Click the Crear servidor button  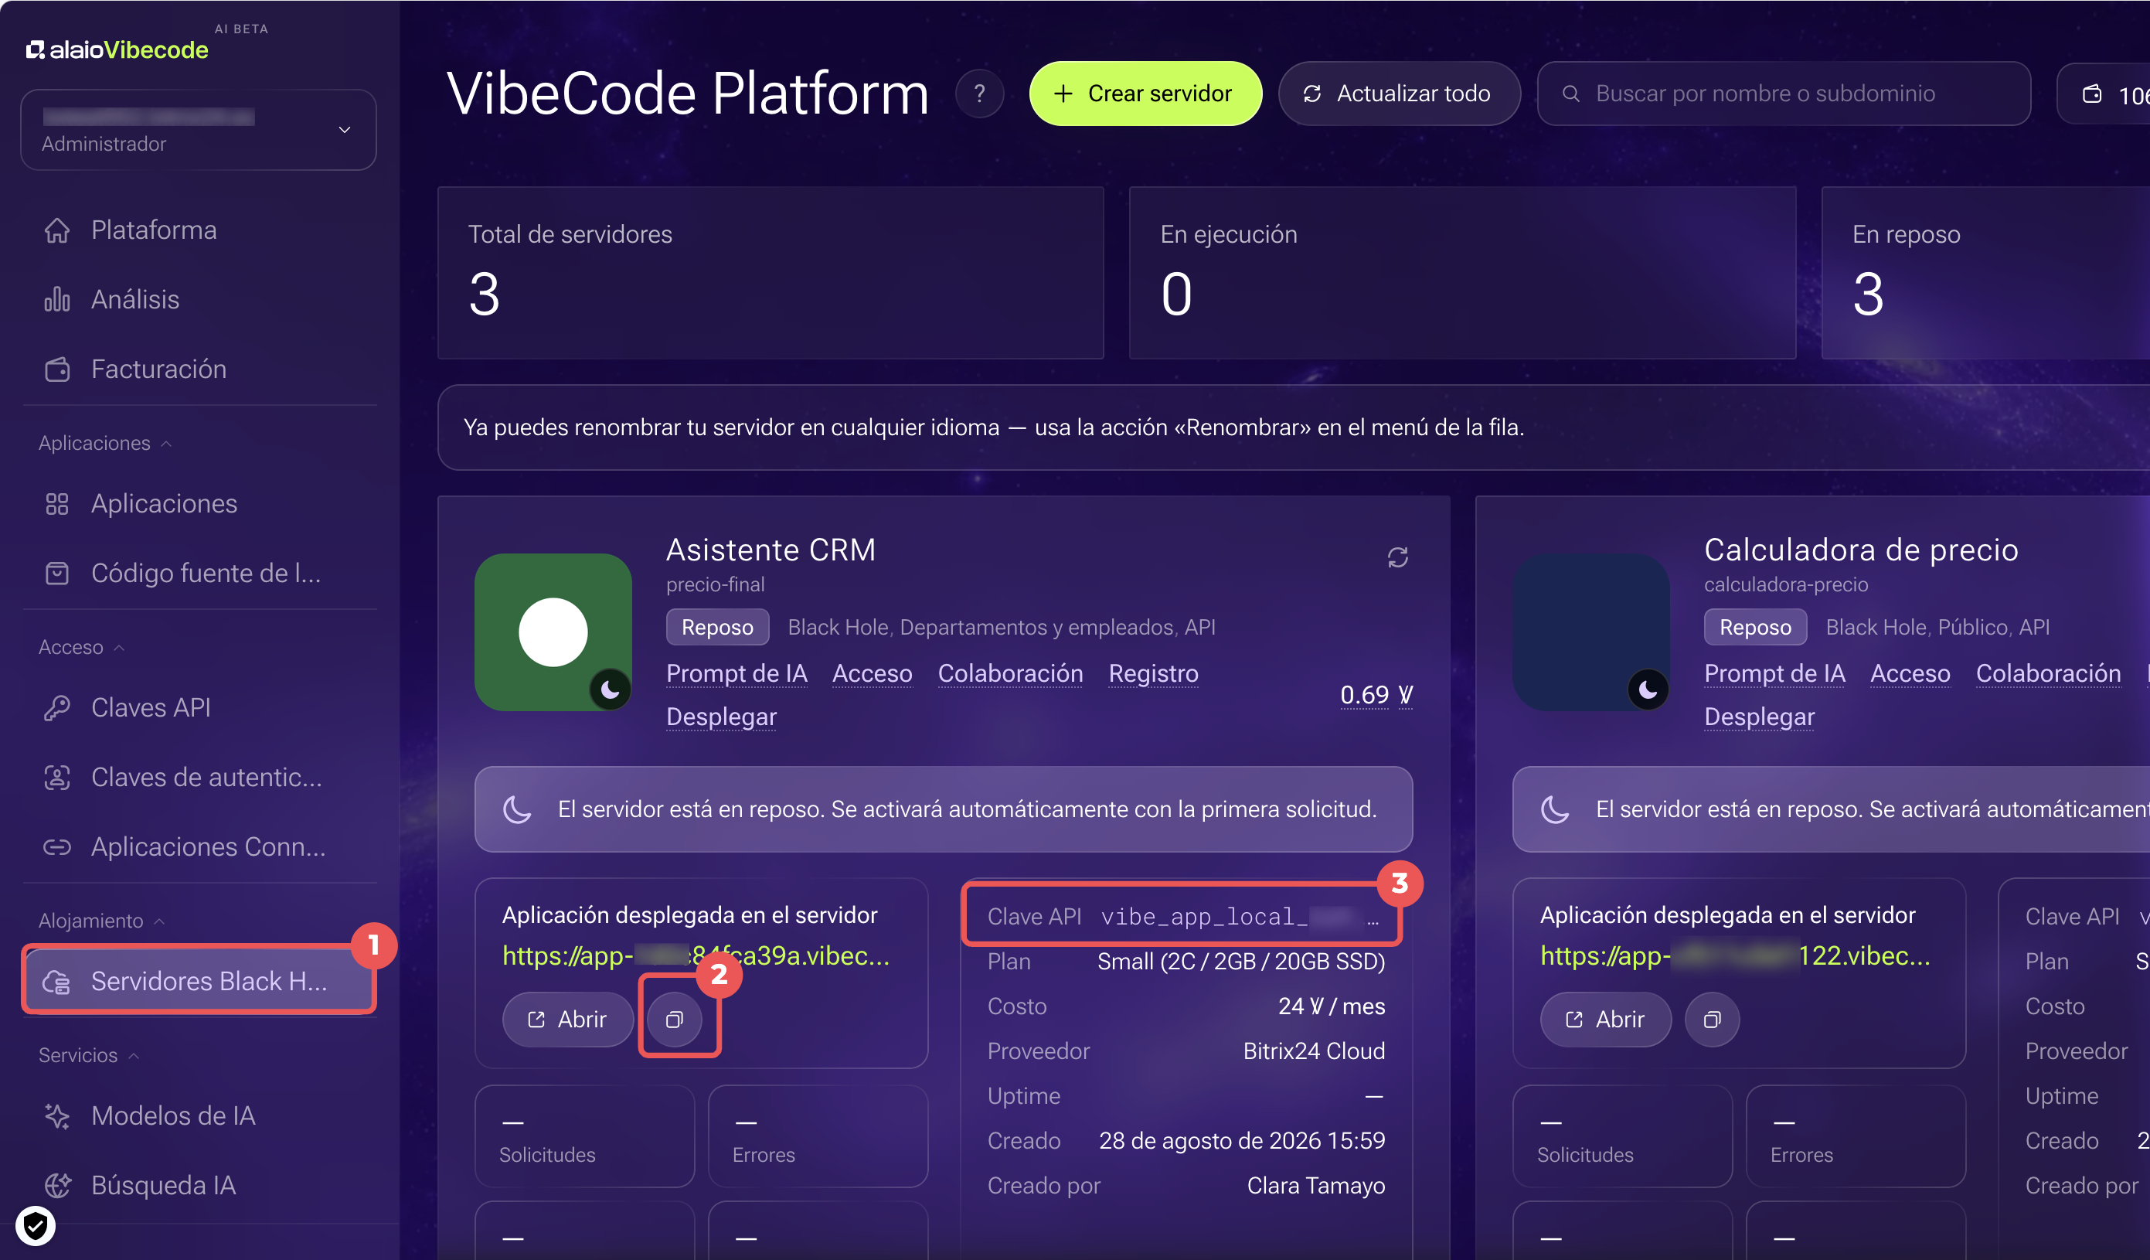click(1145, 93)
